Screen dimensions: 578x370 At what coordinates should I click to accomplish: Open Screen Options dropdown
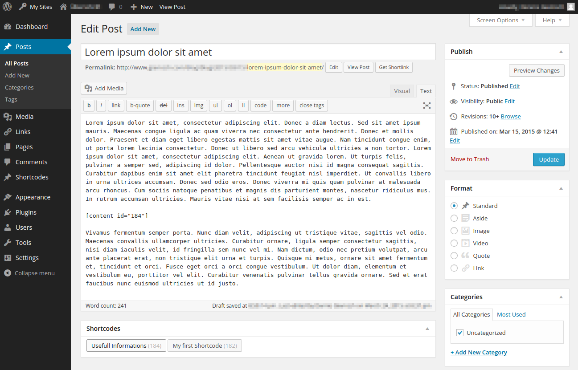pyautogui.click(x=501, y=20)
